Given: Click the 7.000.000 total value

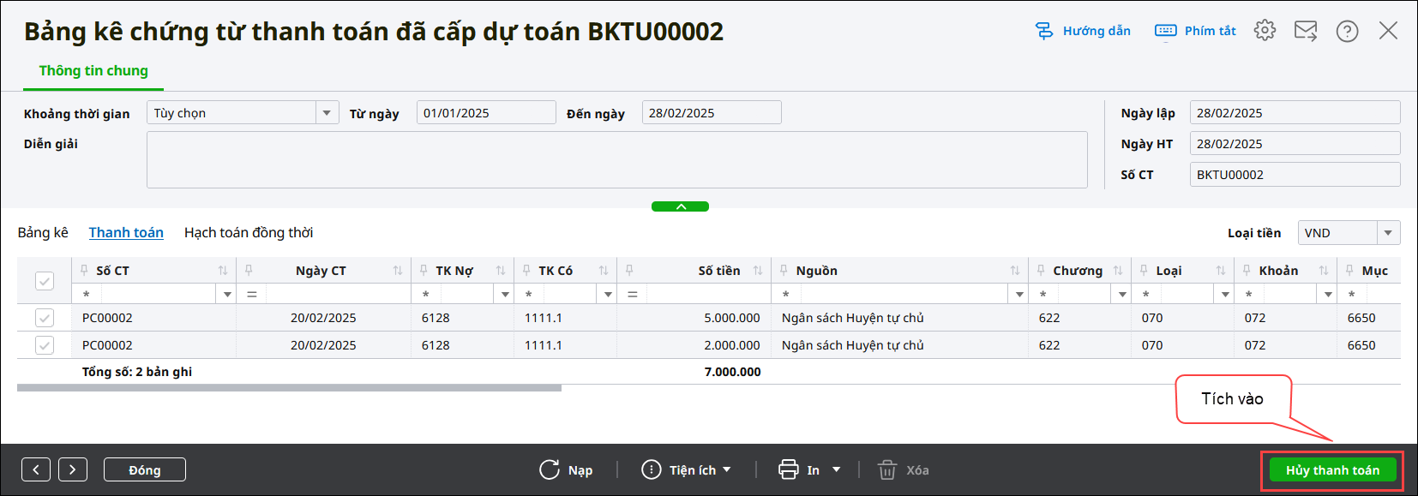Looking at the screenshot, I should coord(732,372).
